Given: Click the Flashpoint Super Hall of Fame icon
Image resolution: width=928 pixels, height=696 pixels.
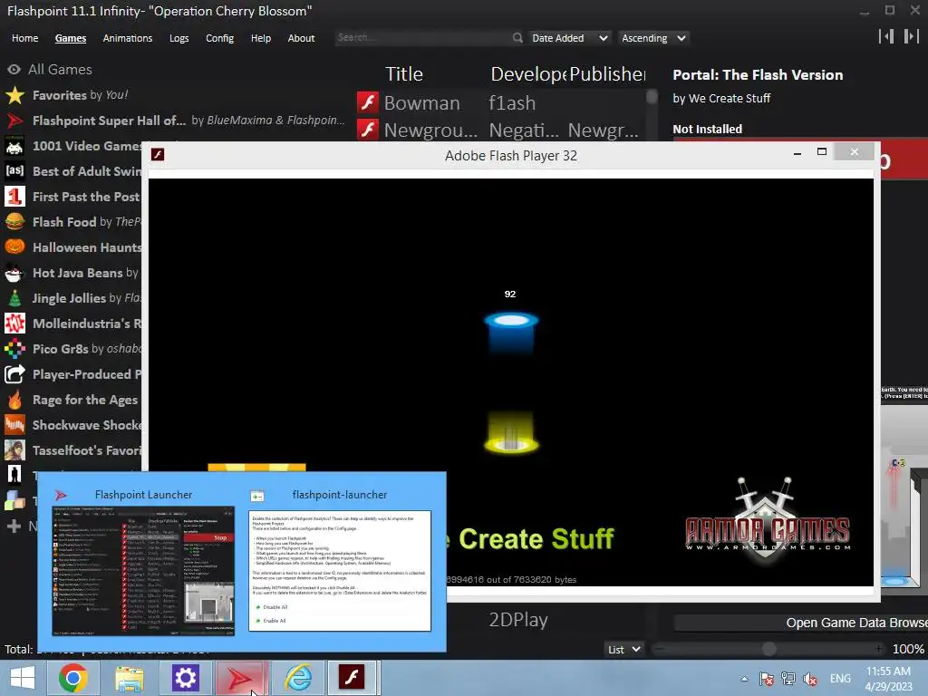Looking at the screenshot, I should 14,121.
